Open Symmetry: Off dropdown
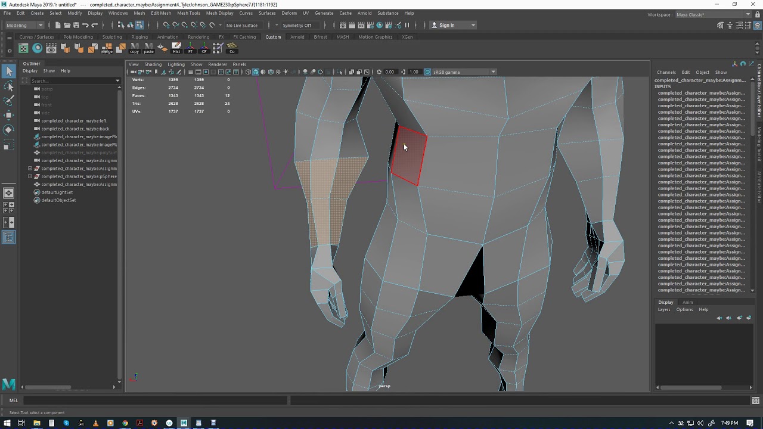The image size is (763, 429). tap(301, 25)
